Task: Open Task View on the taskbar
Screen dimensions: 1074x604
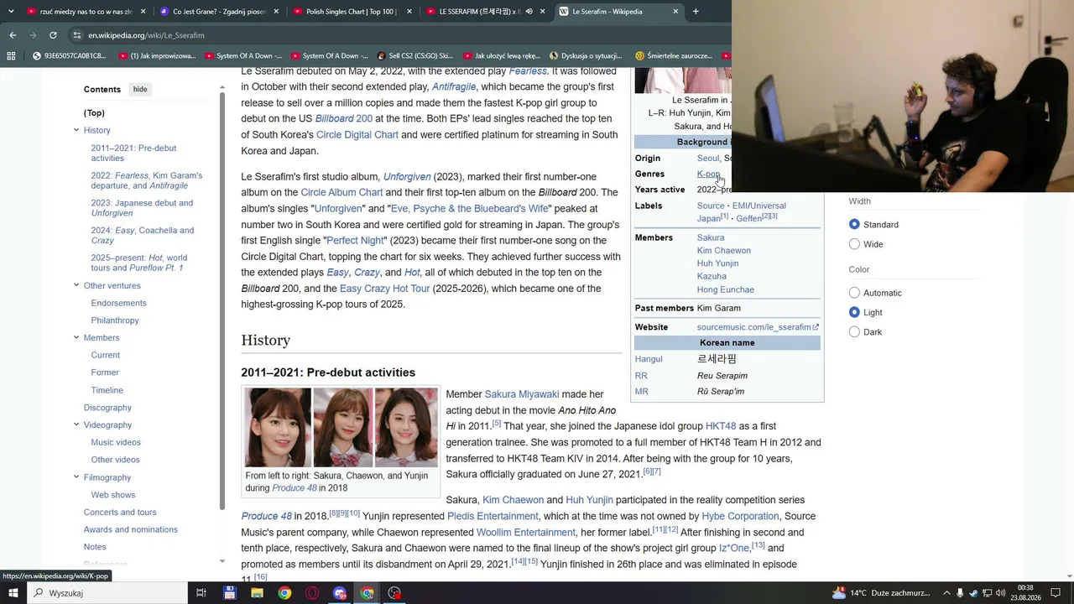Action: pos(201,593)
